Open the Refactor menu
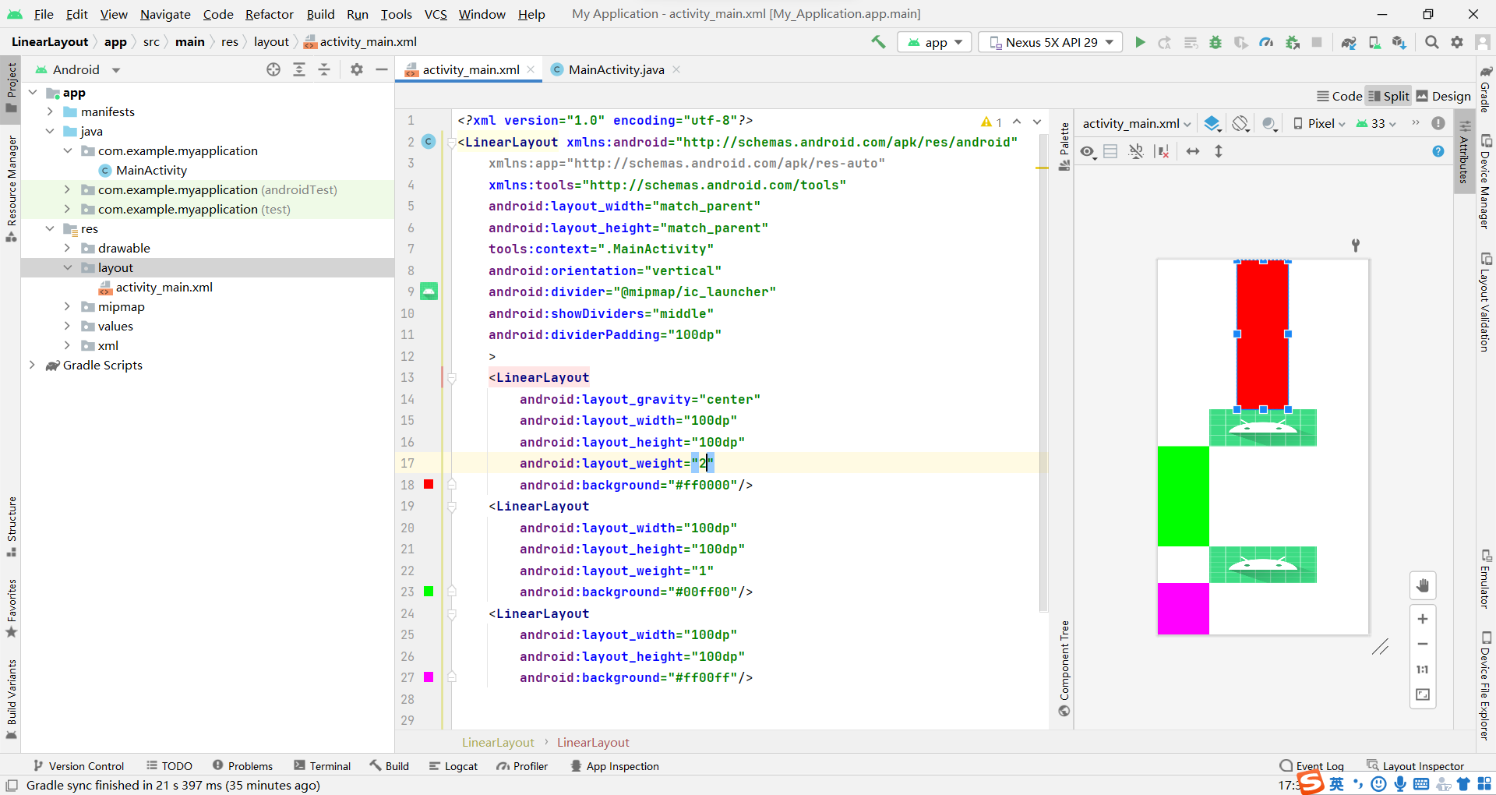Image resolution: width=1496 pixels, height=795 pixels. click(x=269, y=14)
